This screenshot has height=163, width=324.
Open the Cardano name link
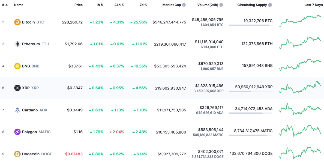[x=30, y=110]
